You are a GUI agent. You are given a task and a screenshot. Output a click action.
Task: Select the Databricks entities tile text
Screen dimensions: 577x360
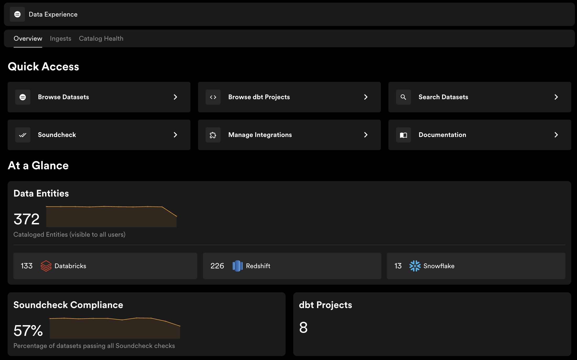70,266
